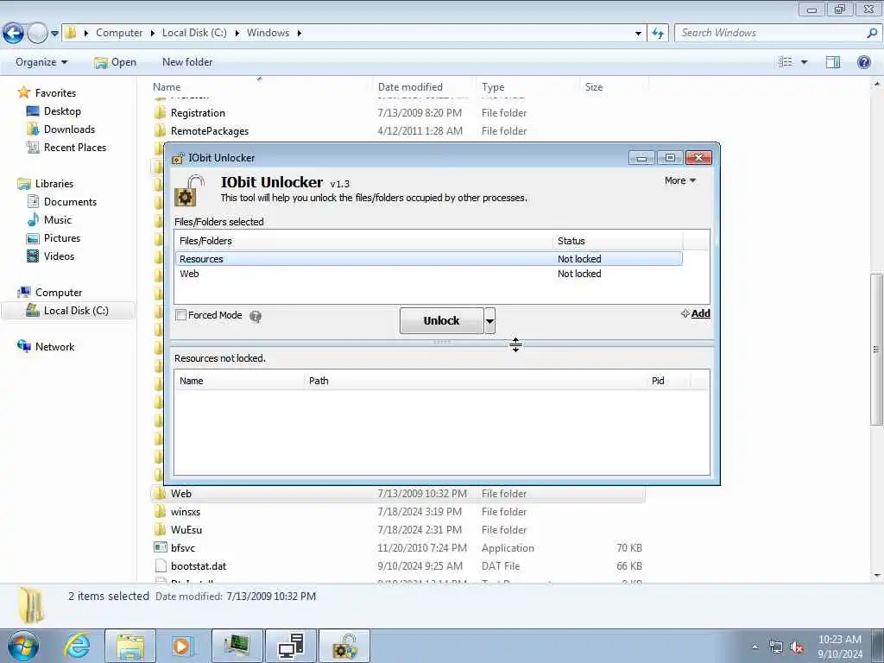Click the Registration folder icon
884x663 pixels.
[x=161, y=113]
